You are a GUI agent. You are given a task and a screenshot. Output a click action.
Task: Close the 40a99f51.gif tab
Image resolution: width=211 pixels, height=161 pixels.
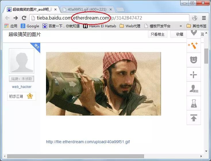111,9
